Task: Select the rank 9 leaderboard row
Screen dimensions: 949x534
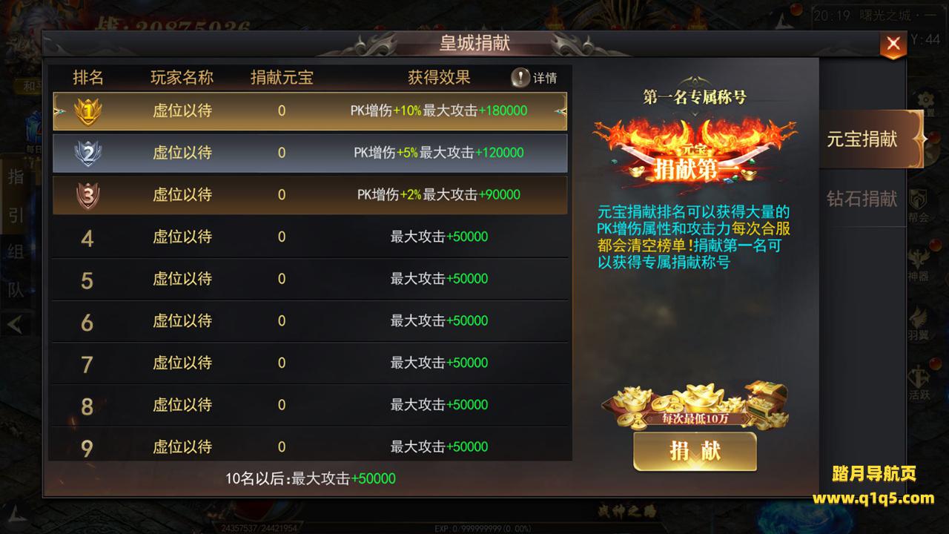Action: (310, 447)
